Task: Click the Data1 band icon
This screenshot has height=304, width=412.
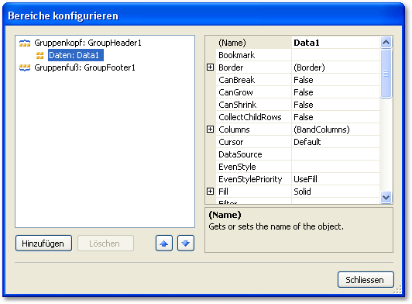Action: pyautogui.click(x=40, y=55)
